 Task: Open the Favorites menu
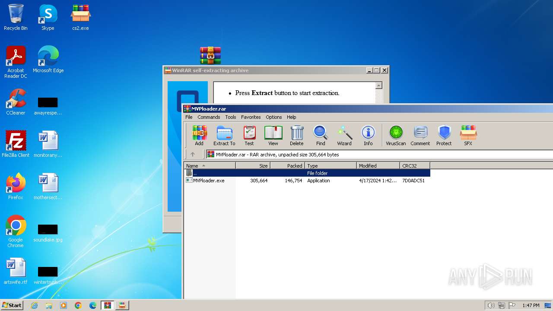[x=251, y=117]
